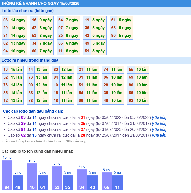Select number 14 in frequent lotto table

(x=31, y=70)
